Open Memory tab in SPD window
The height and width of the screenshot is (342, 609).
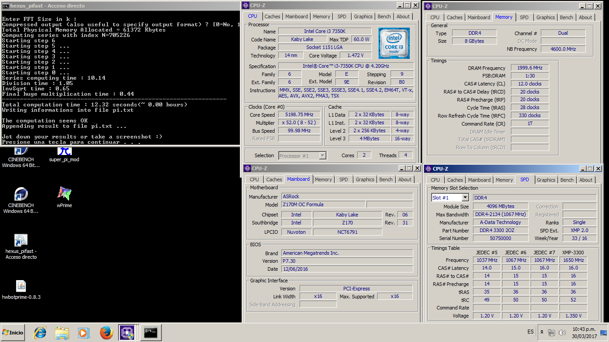pyautogui.click(x=504, y=180)
